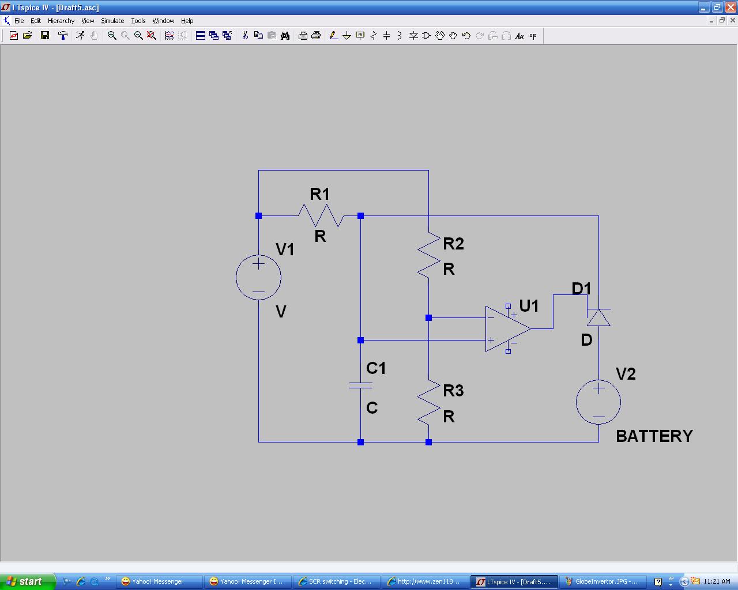This screenshot has width=738, height=590.
Task: Launch Internet Explorer from quick launch
Action: (x=81, y=582)
